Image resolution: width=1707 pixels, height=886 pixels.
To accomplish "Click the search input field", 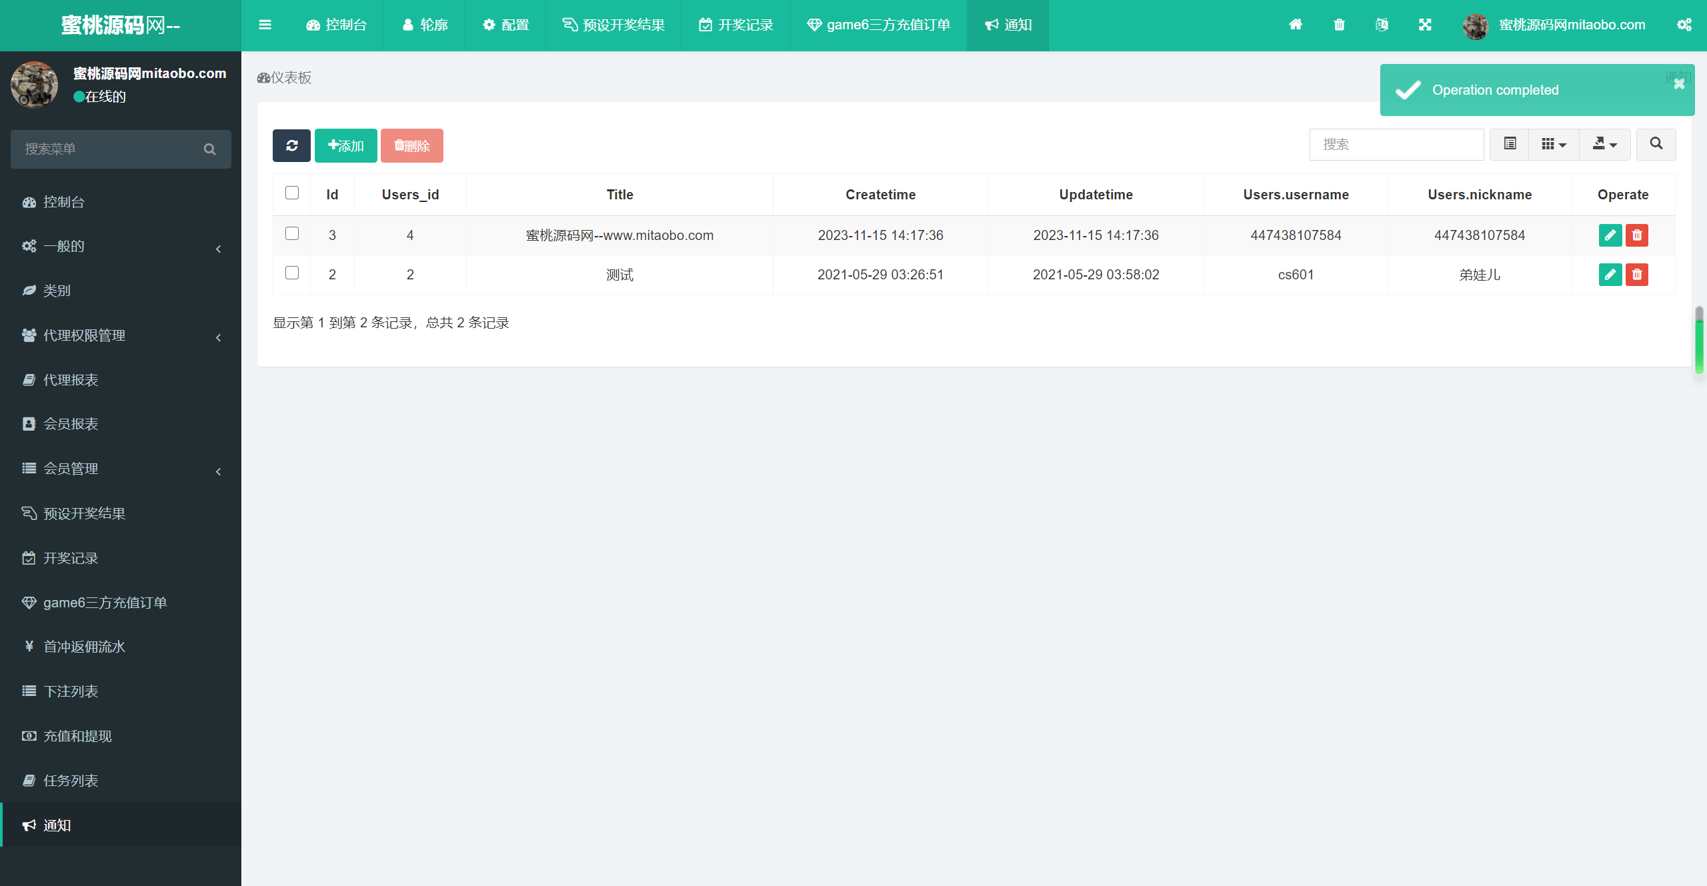I will pos(1398,145).
